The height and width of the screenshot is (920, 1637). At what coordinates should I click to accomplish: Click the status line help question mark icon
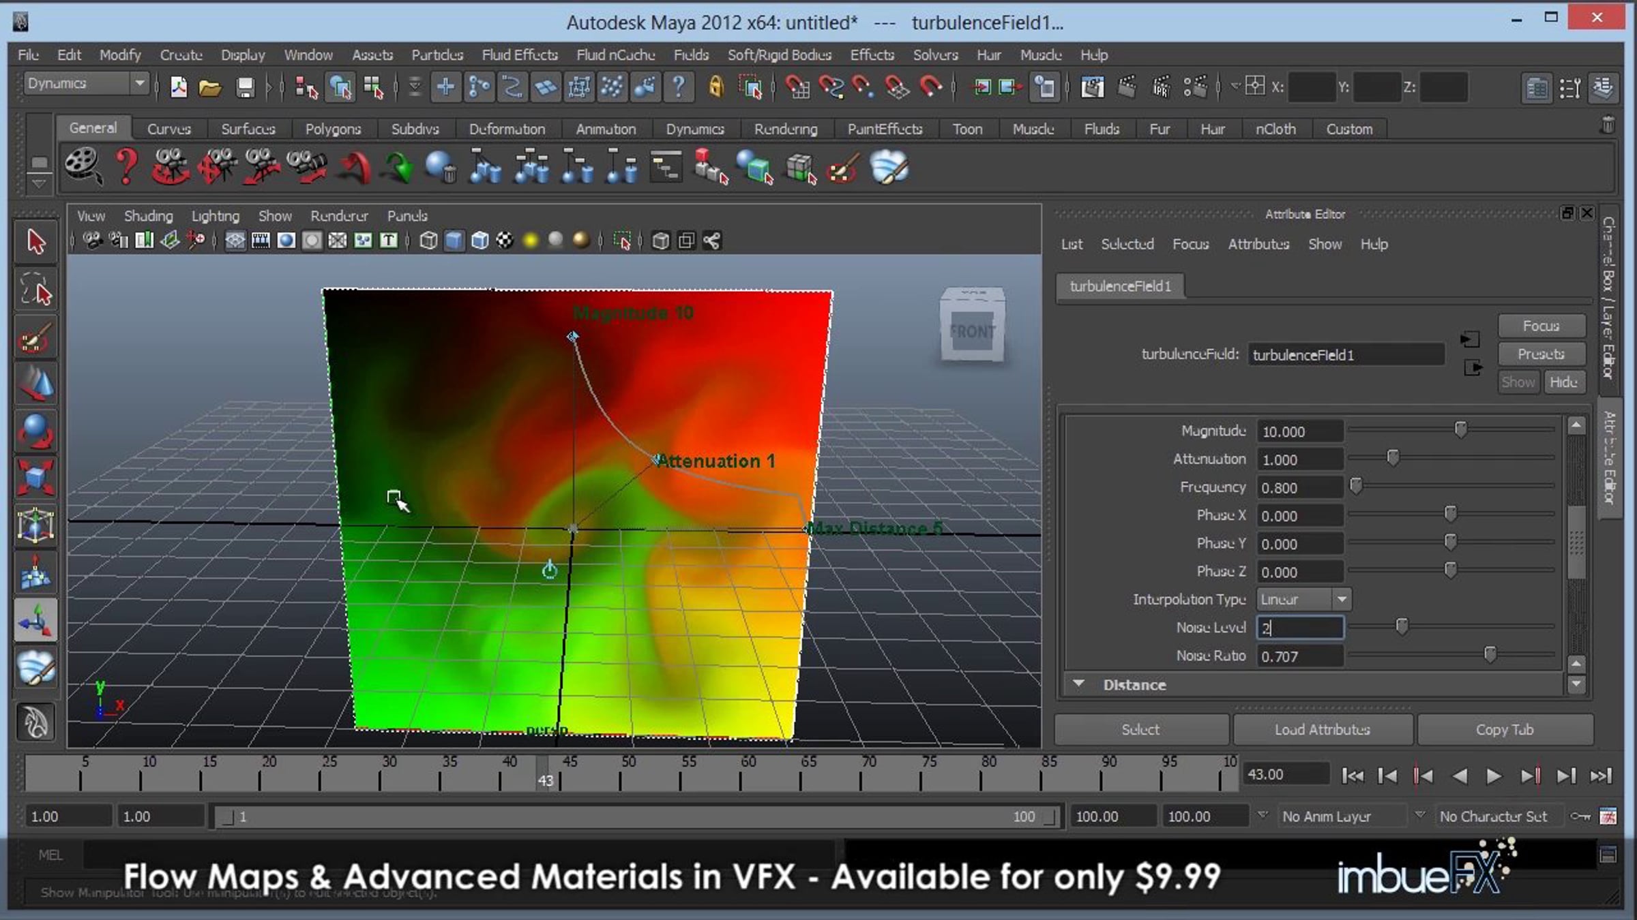[x=678, y=87]
